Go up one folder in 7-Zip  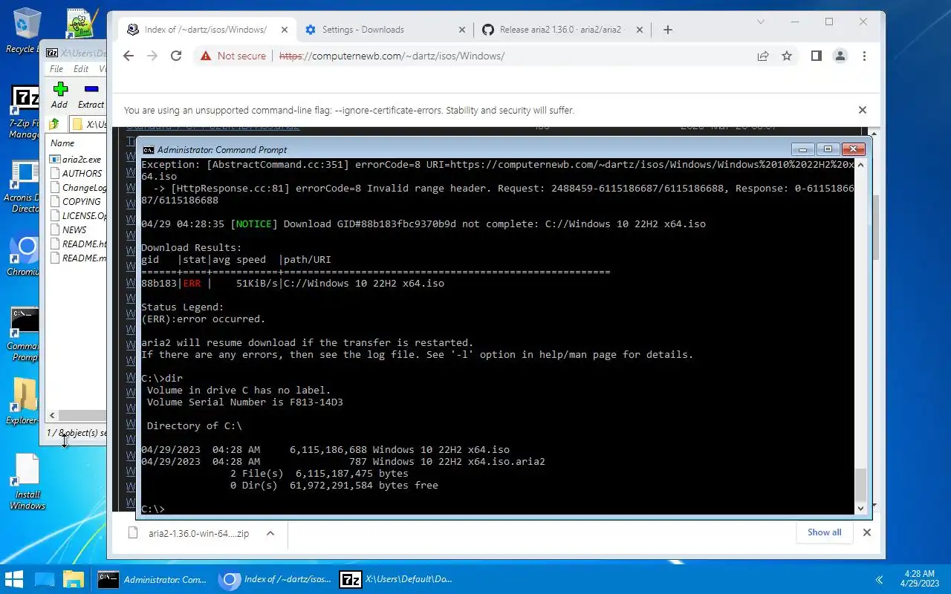tap(54, 124)
